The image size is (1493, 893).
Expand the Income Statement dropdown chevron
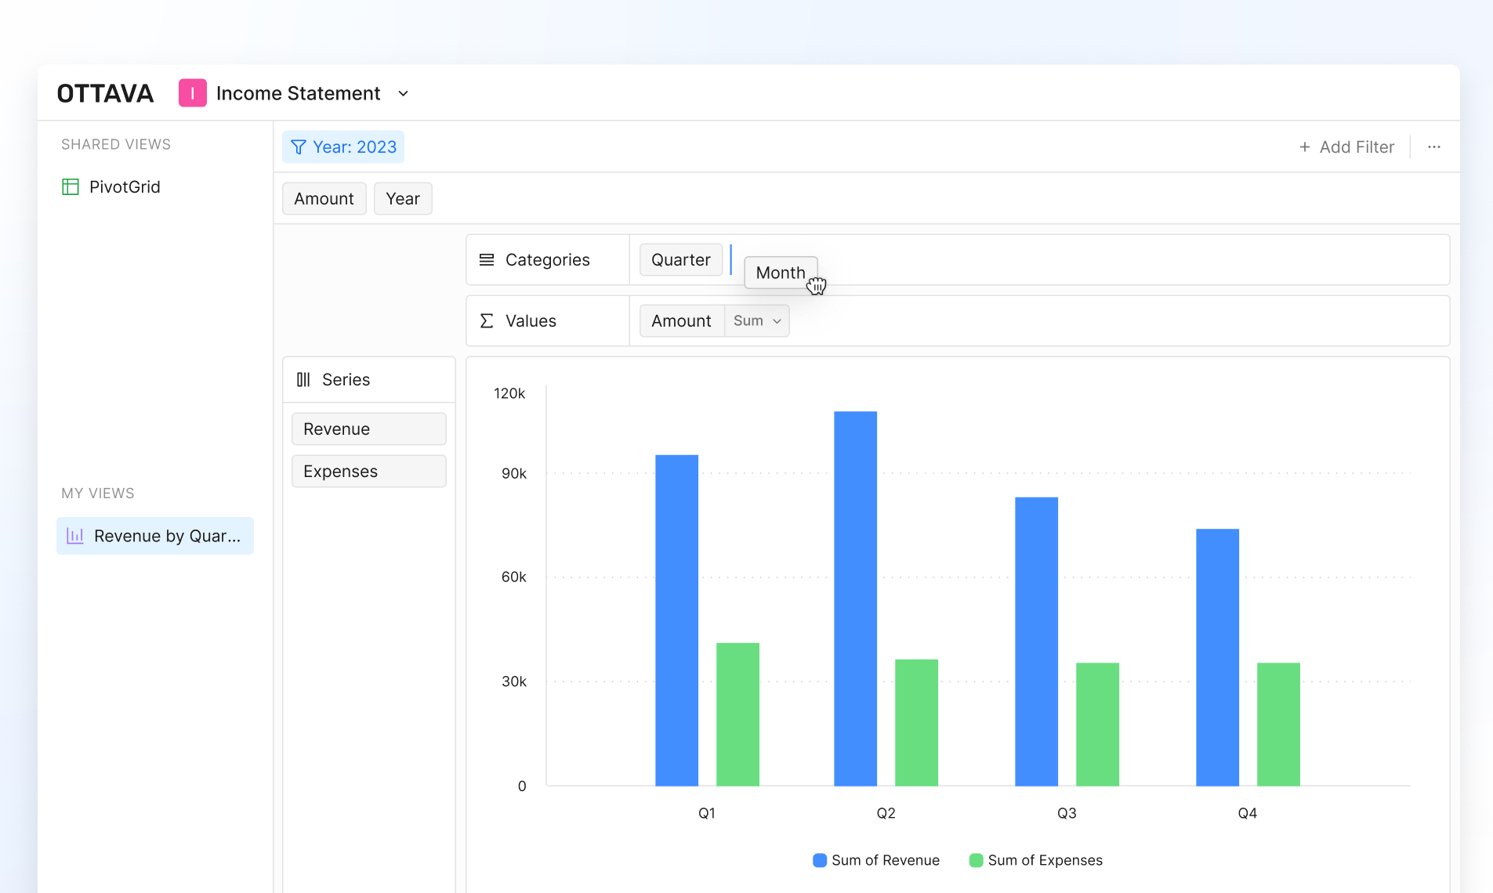point(404,94)
